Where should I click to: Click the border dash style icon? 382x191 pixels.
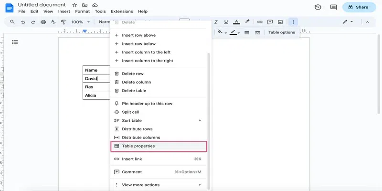coord(257,32)
